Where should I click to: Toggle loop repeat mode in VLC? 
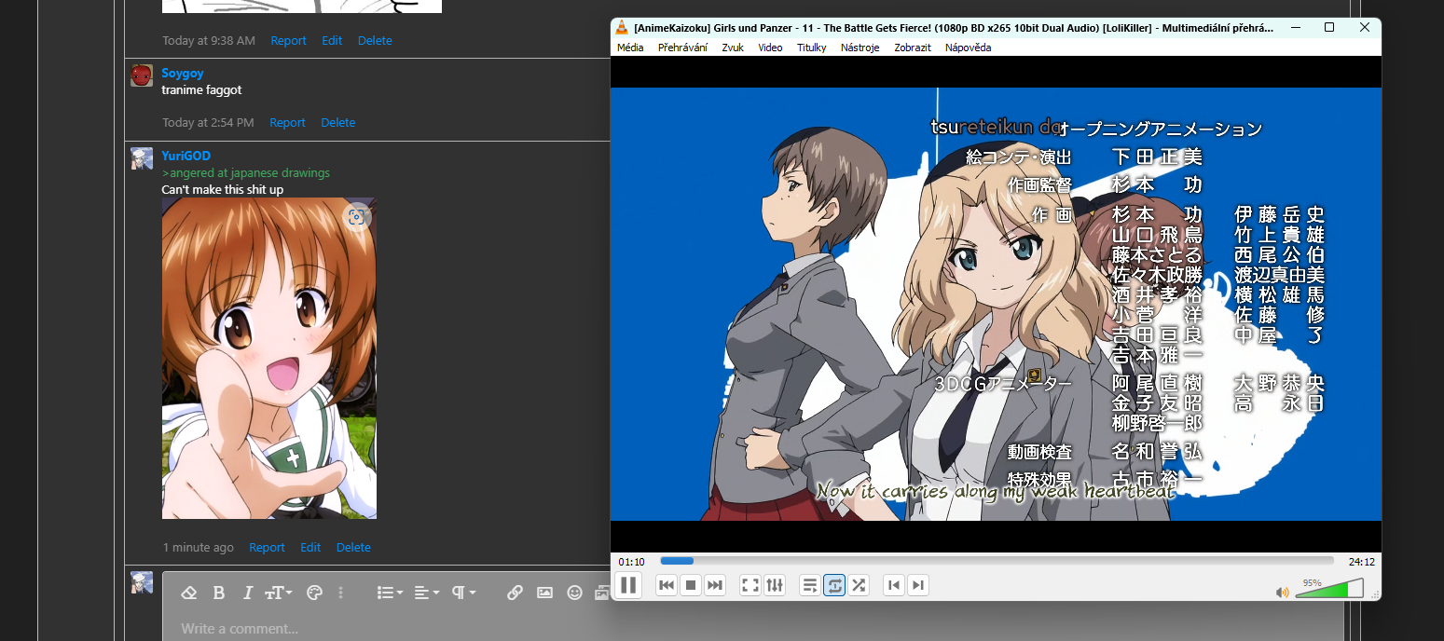point(834,585)
